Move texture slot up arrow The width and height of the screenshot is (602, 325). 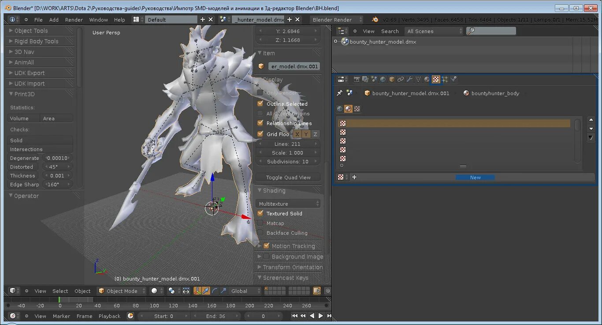point(591,120)
